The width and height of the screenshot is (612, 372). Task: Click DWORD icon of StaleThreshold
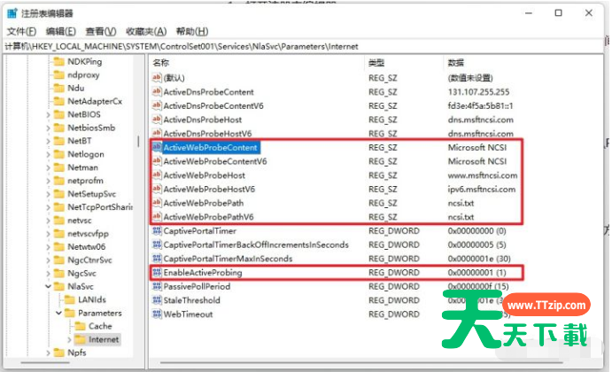tap(157, 300)
